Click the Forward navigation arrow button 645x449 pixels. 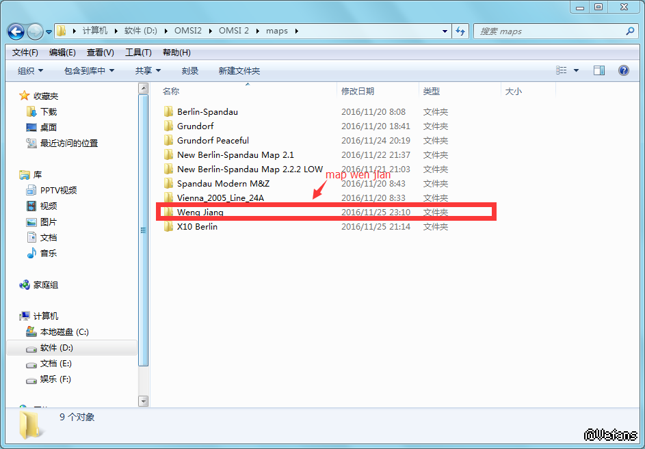(x=35, y=31)
